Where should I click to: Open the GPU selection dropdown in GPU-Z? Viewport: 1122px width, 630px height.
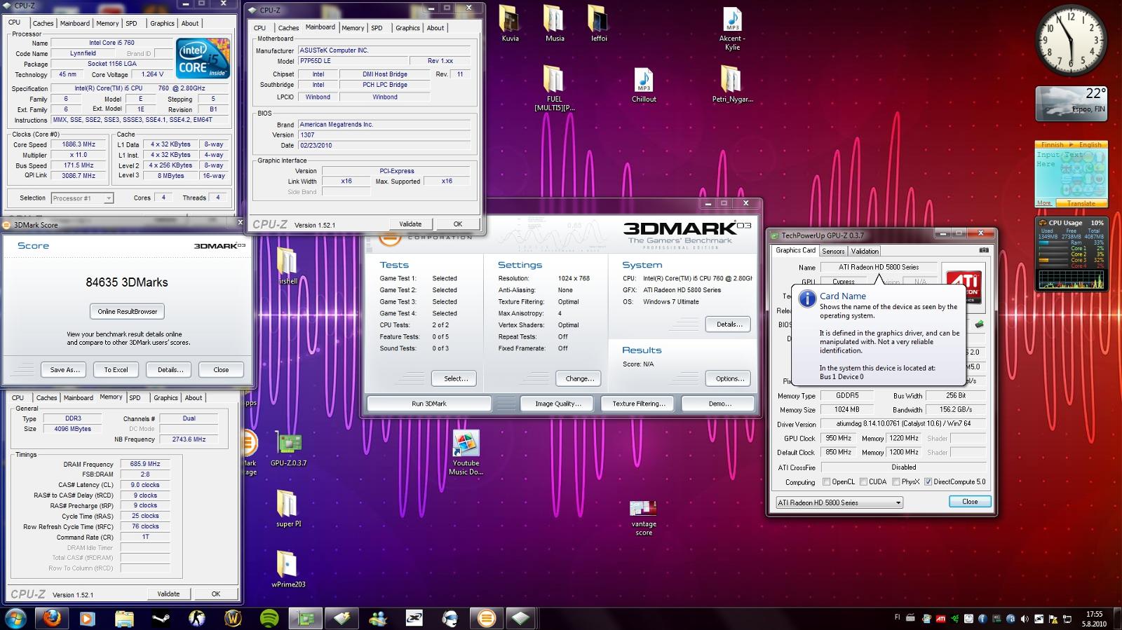(x=839, y=502)
